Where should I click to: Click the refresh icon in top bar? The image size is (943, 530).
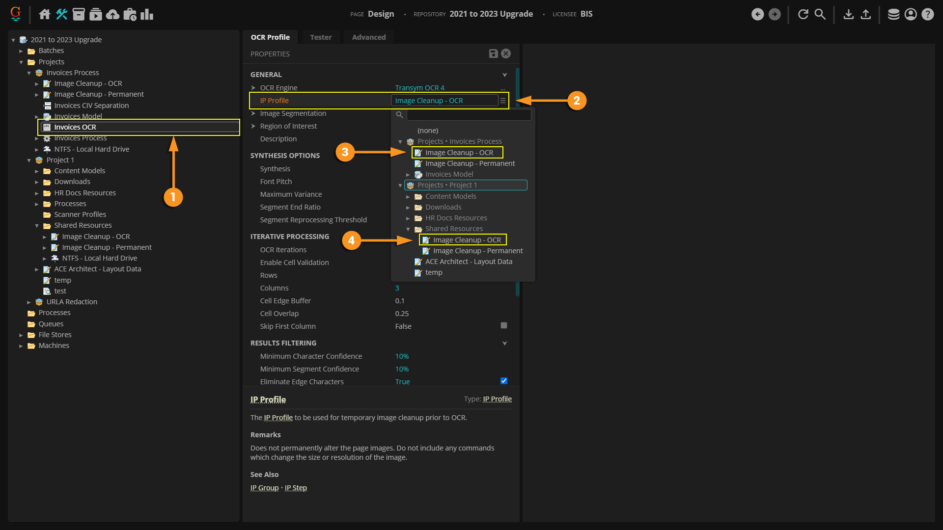803,14
